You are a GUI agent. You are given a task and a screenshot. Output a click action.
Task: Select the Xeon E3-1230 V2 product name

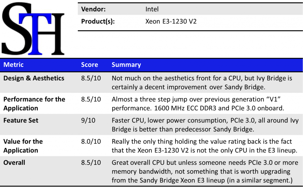171,22
